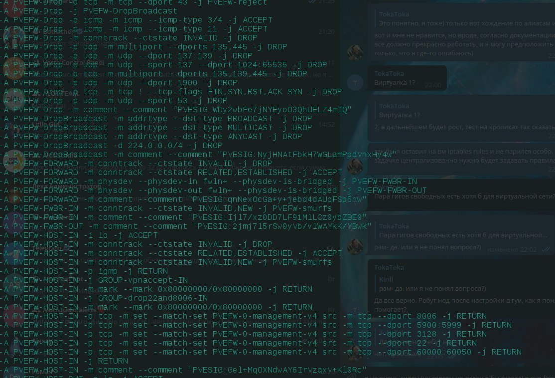Click the photo avatar beside the 'рам- да. или я не понял' message

point(355,247)
